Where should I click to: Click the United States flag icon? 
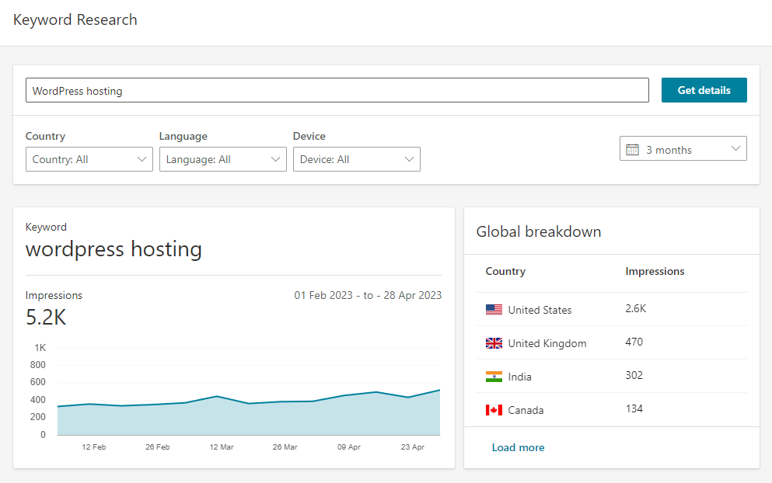pos(494,310)
